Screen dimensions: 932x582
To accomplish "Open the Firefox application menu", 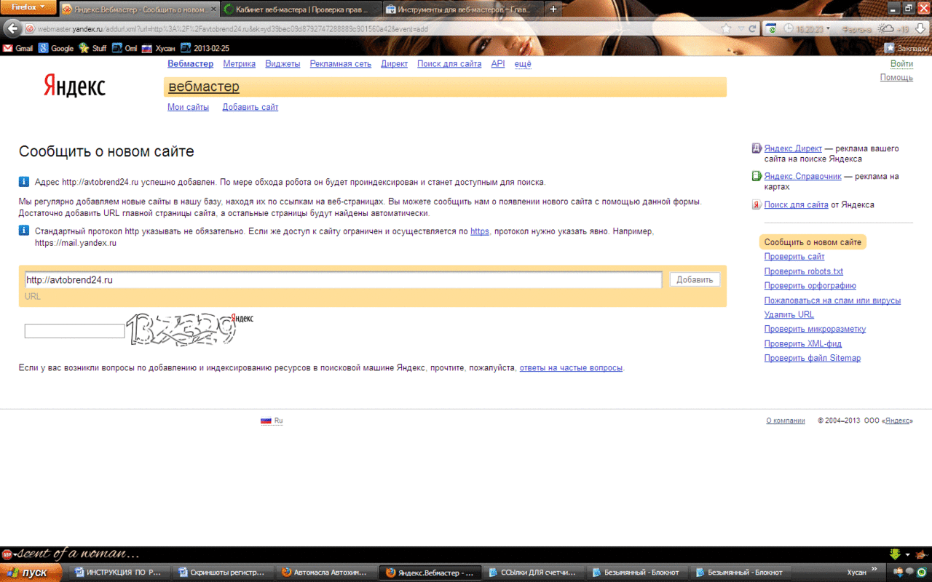I will coord(28,7).
